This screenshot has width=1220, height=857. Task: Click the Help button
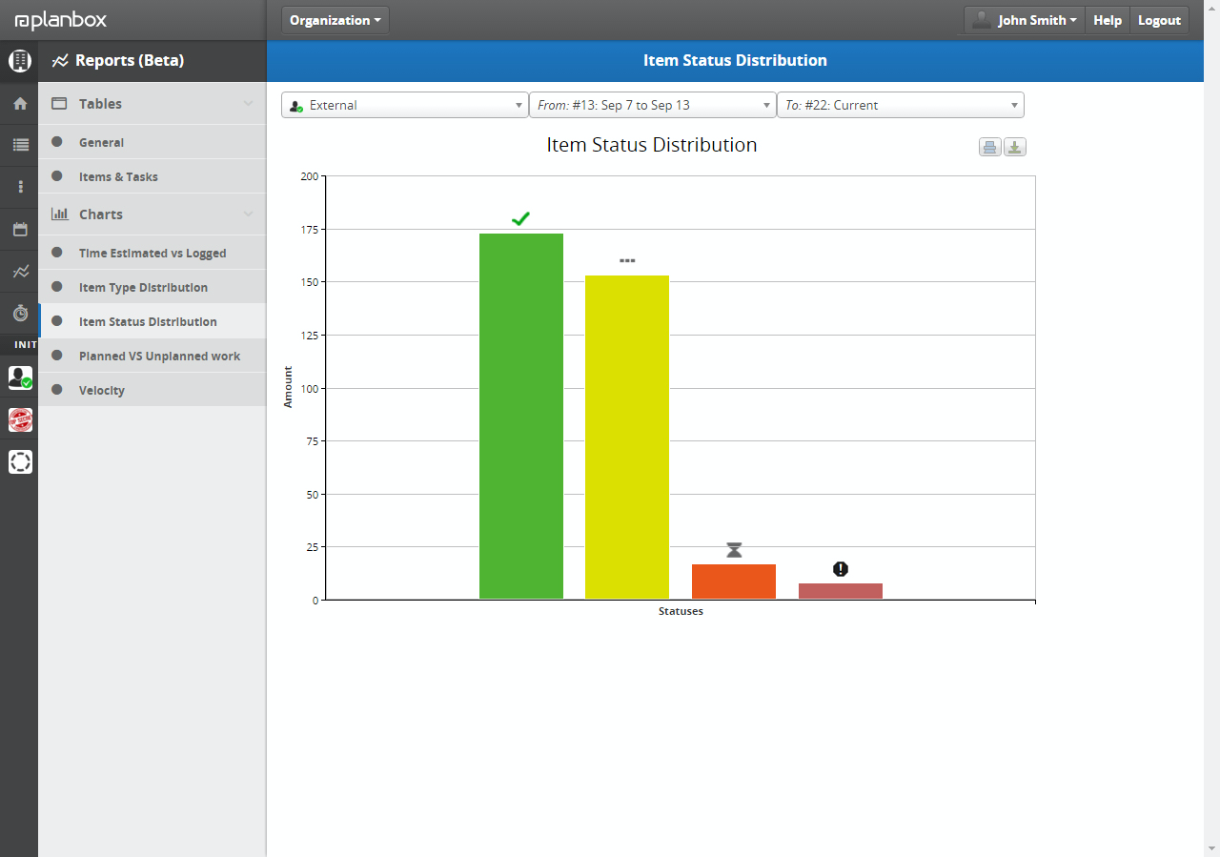point(1108,20)
